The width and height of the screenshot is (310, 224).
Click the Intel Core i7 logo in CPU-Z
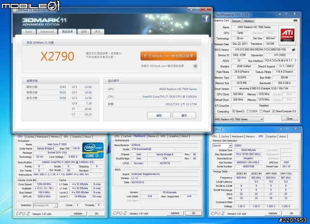[x=93, y=150]
